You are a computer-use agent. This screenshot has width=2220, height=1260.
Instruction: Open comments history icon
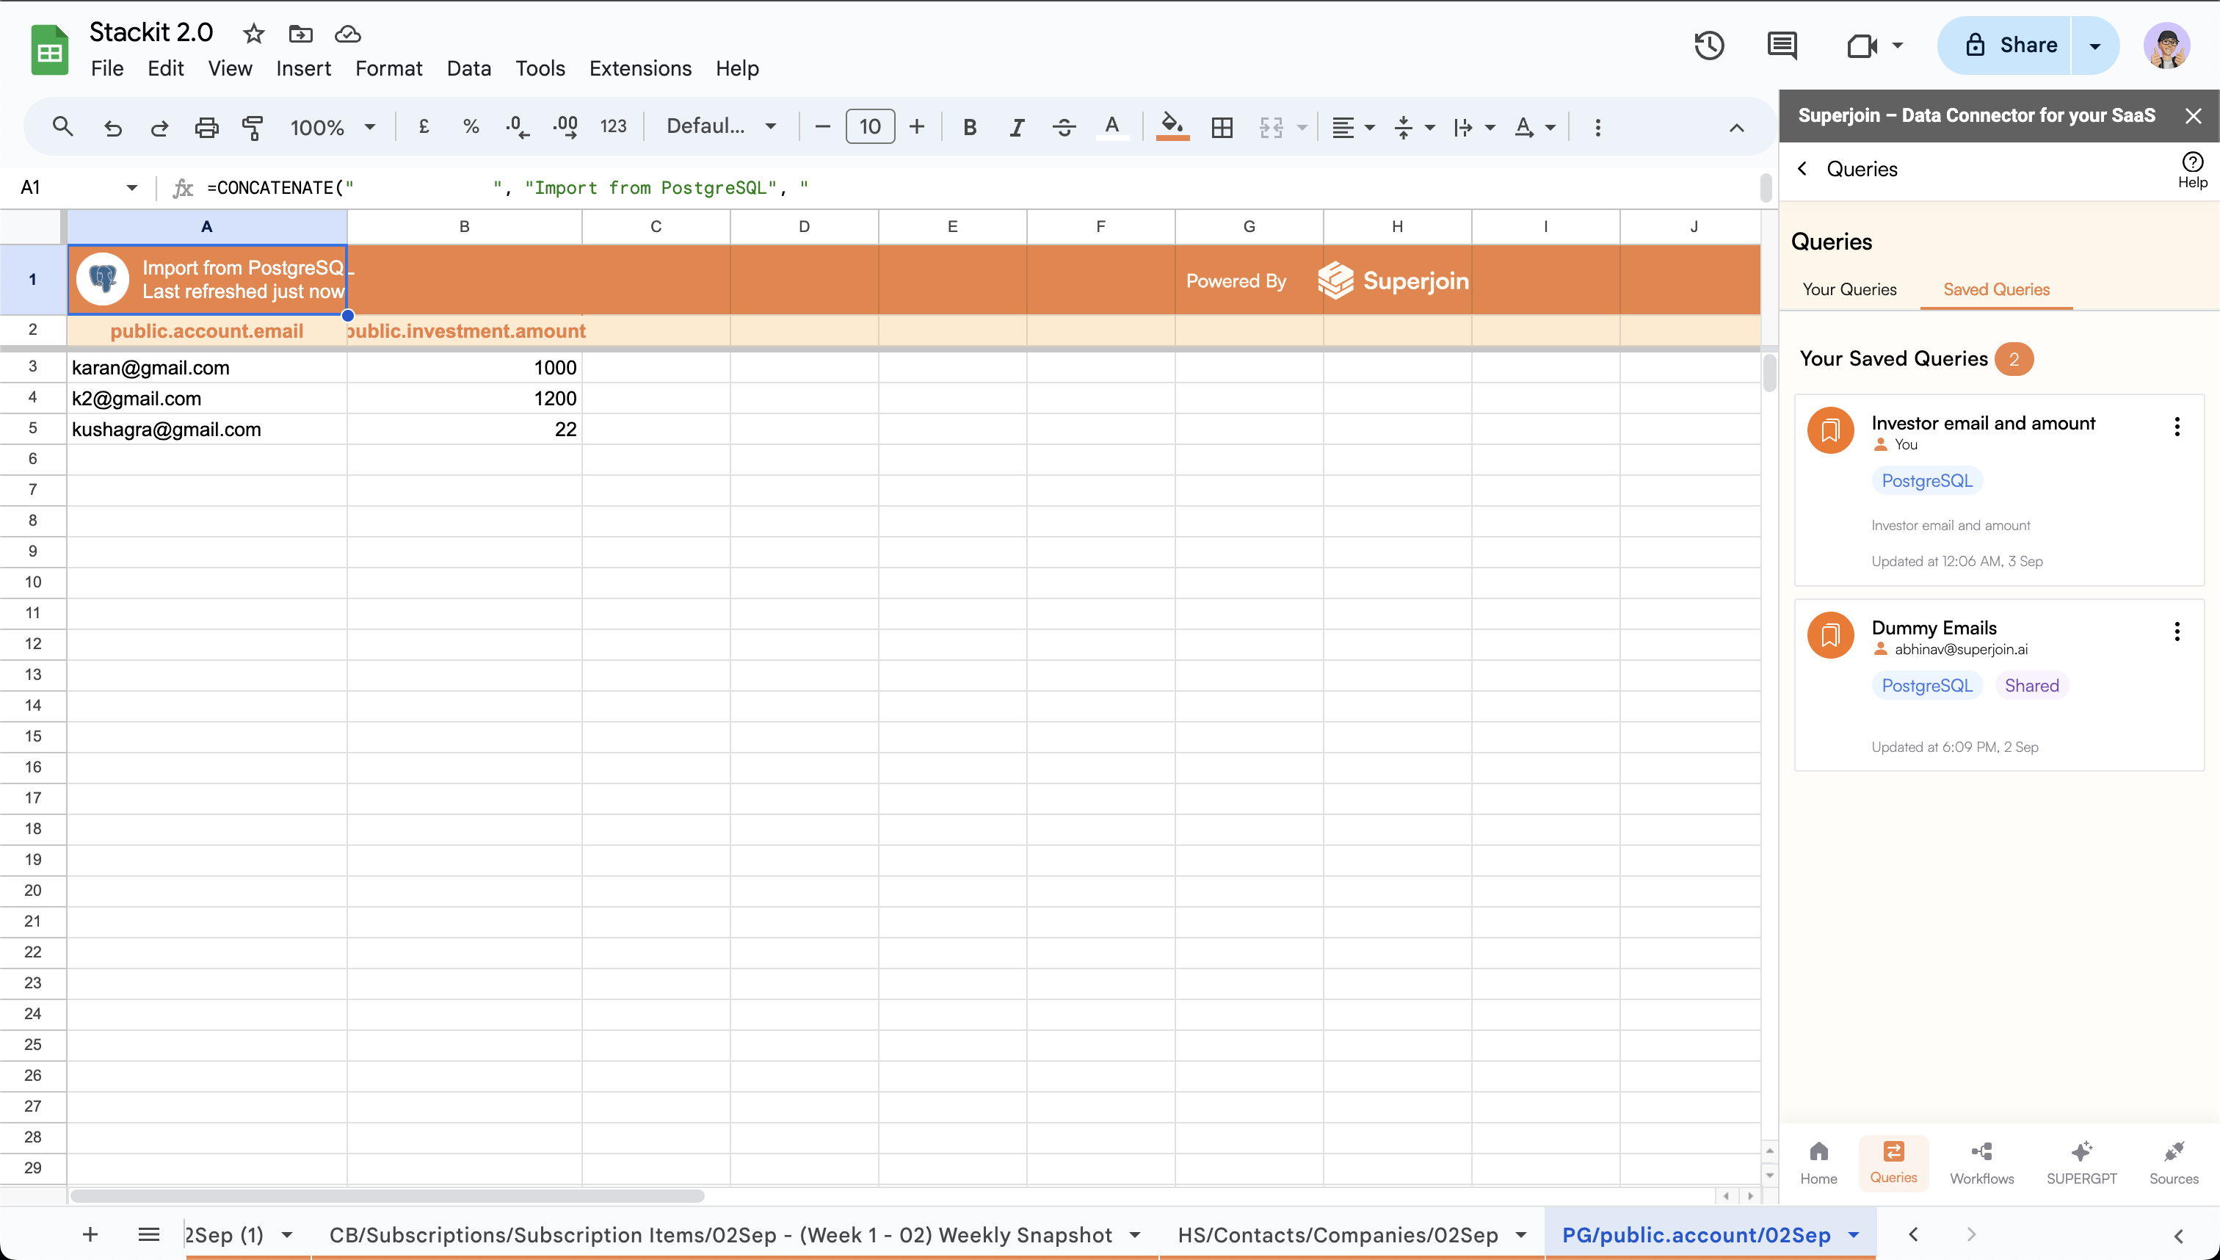[x=1782, y=46]
